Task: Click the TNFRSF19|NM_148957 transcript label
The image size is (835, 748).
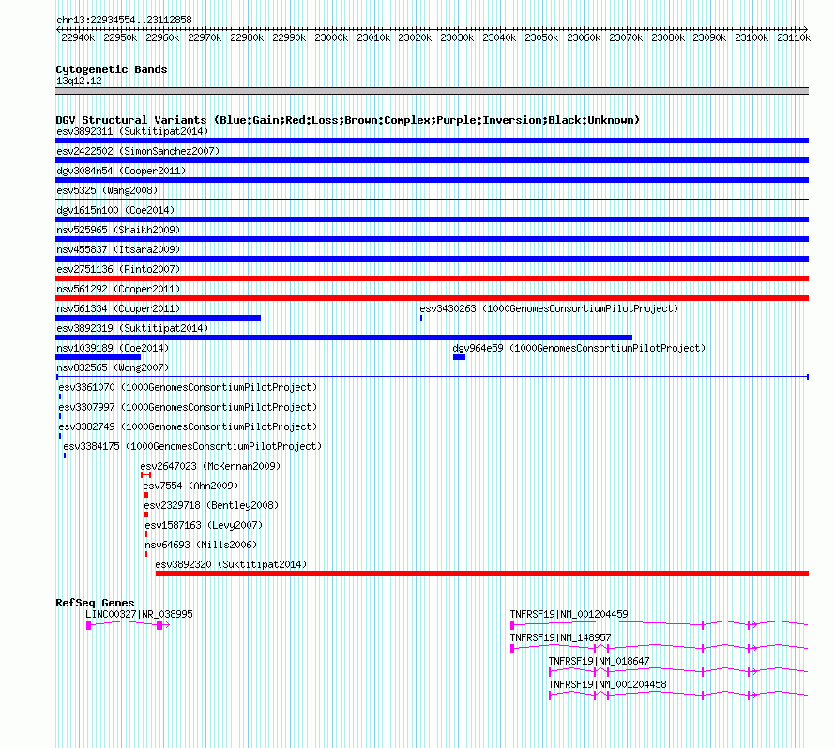Action: coord(561,637)
